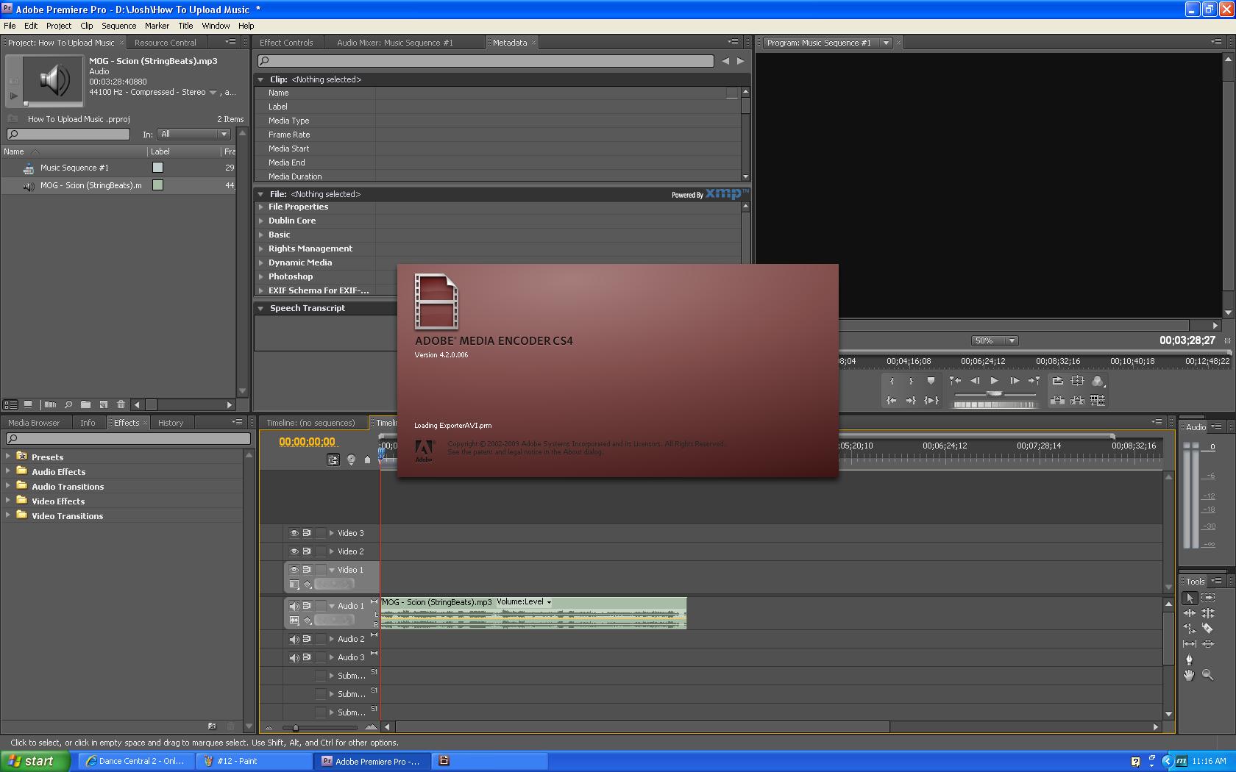Collapse the Speech Transcript section
This screenshot has height=772, width=1236.
point(260,308)
